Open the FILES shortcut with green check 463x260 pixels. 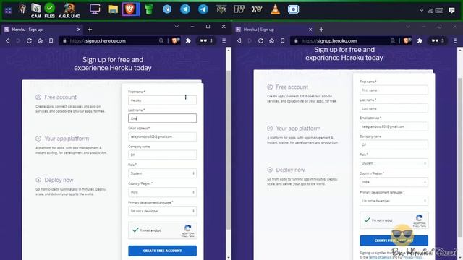(50, 11)
